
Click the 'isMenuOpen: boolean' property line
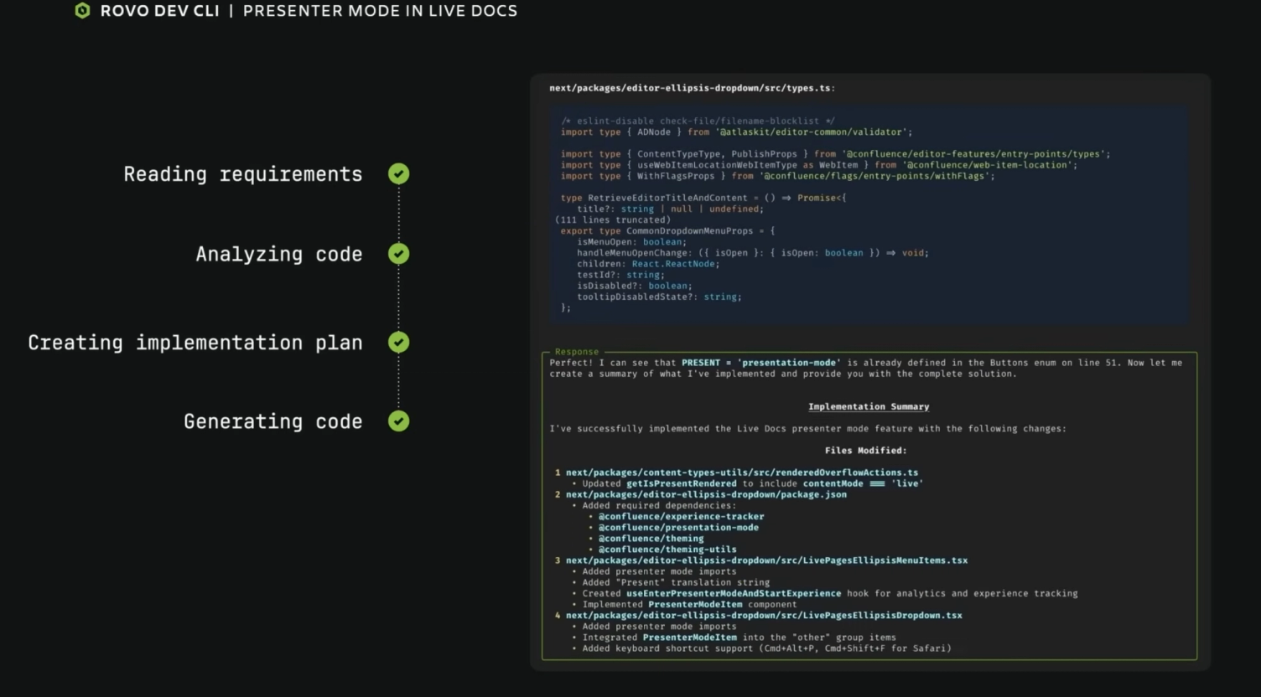click(x=631, y=241)
